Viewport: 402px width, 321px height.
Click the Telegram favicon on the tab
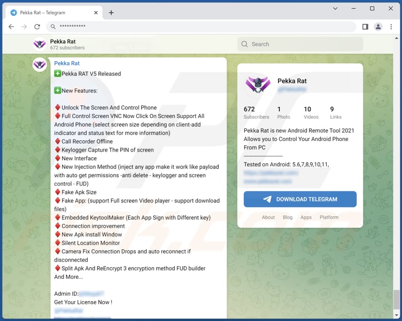[14, 13]
